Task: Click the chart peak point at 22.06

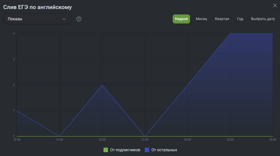Action: click(102, 85)
